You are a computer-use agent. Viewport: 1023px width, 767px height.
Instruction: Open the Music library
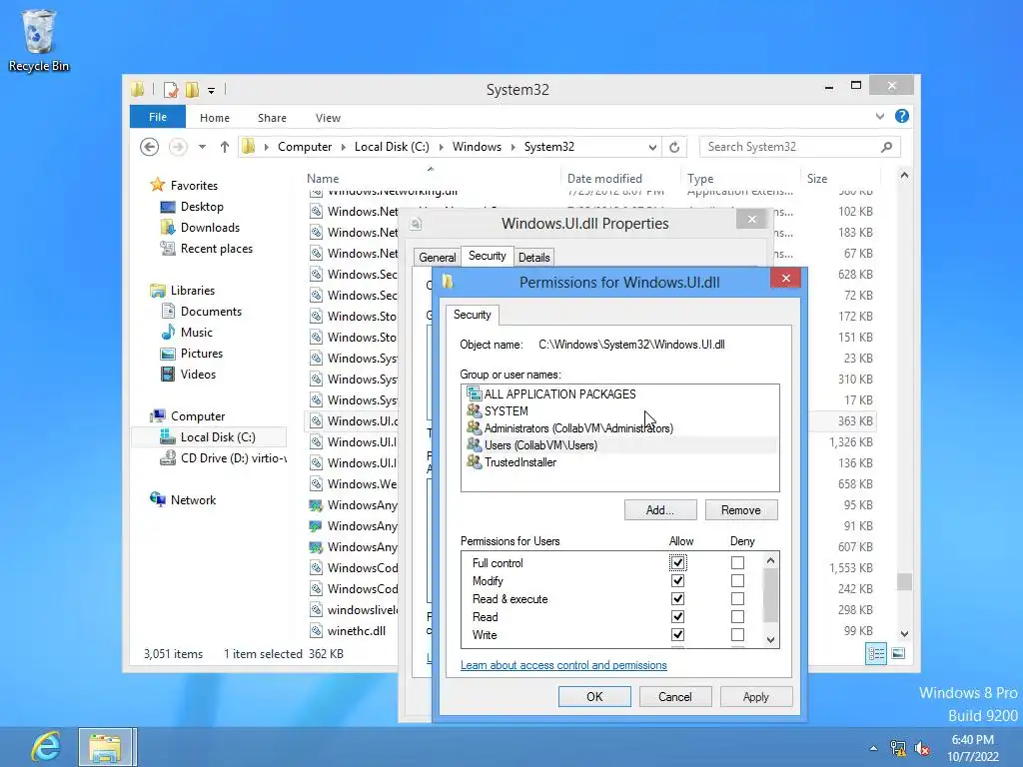[x=197, y=333]
